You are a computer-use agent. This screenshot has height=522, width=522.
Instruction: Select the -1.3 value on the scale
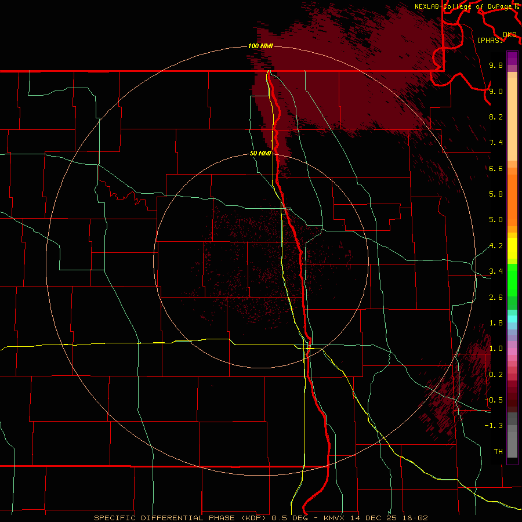pyautogui.click(x=494, y=426)
